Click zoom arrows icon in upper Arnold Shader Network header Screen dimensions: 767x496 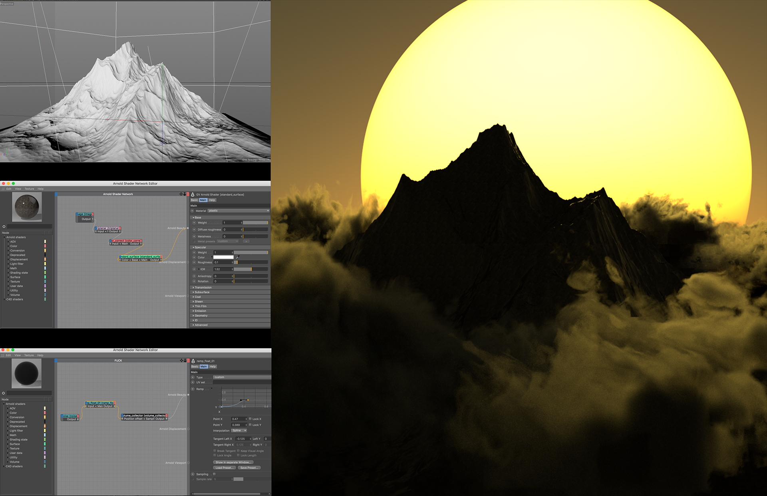185,194
